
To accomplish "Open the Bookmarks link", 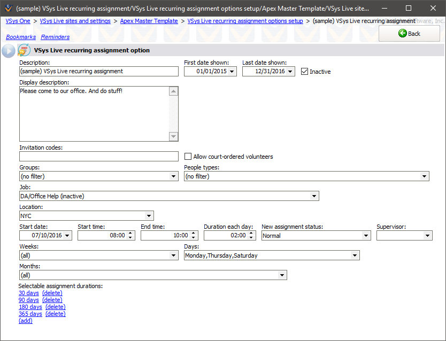I will tap(21, 37).
